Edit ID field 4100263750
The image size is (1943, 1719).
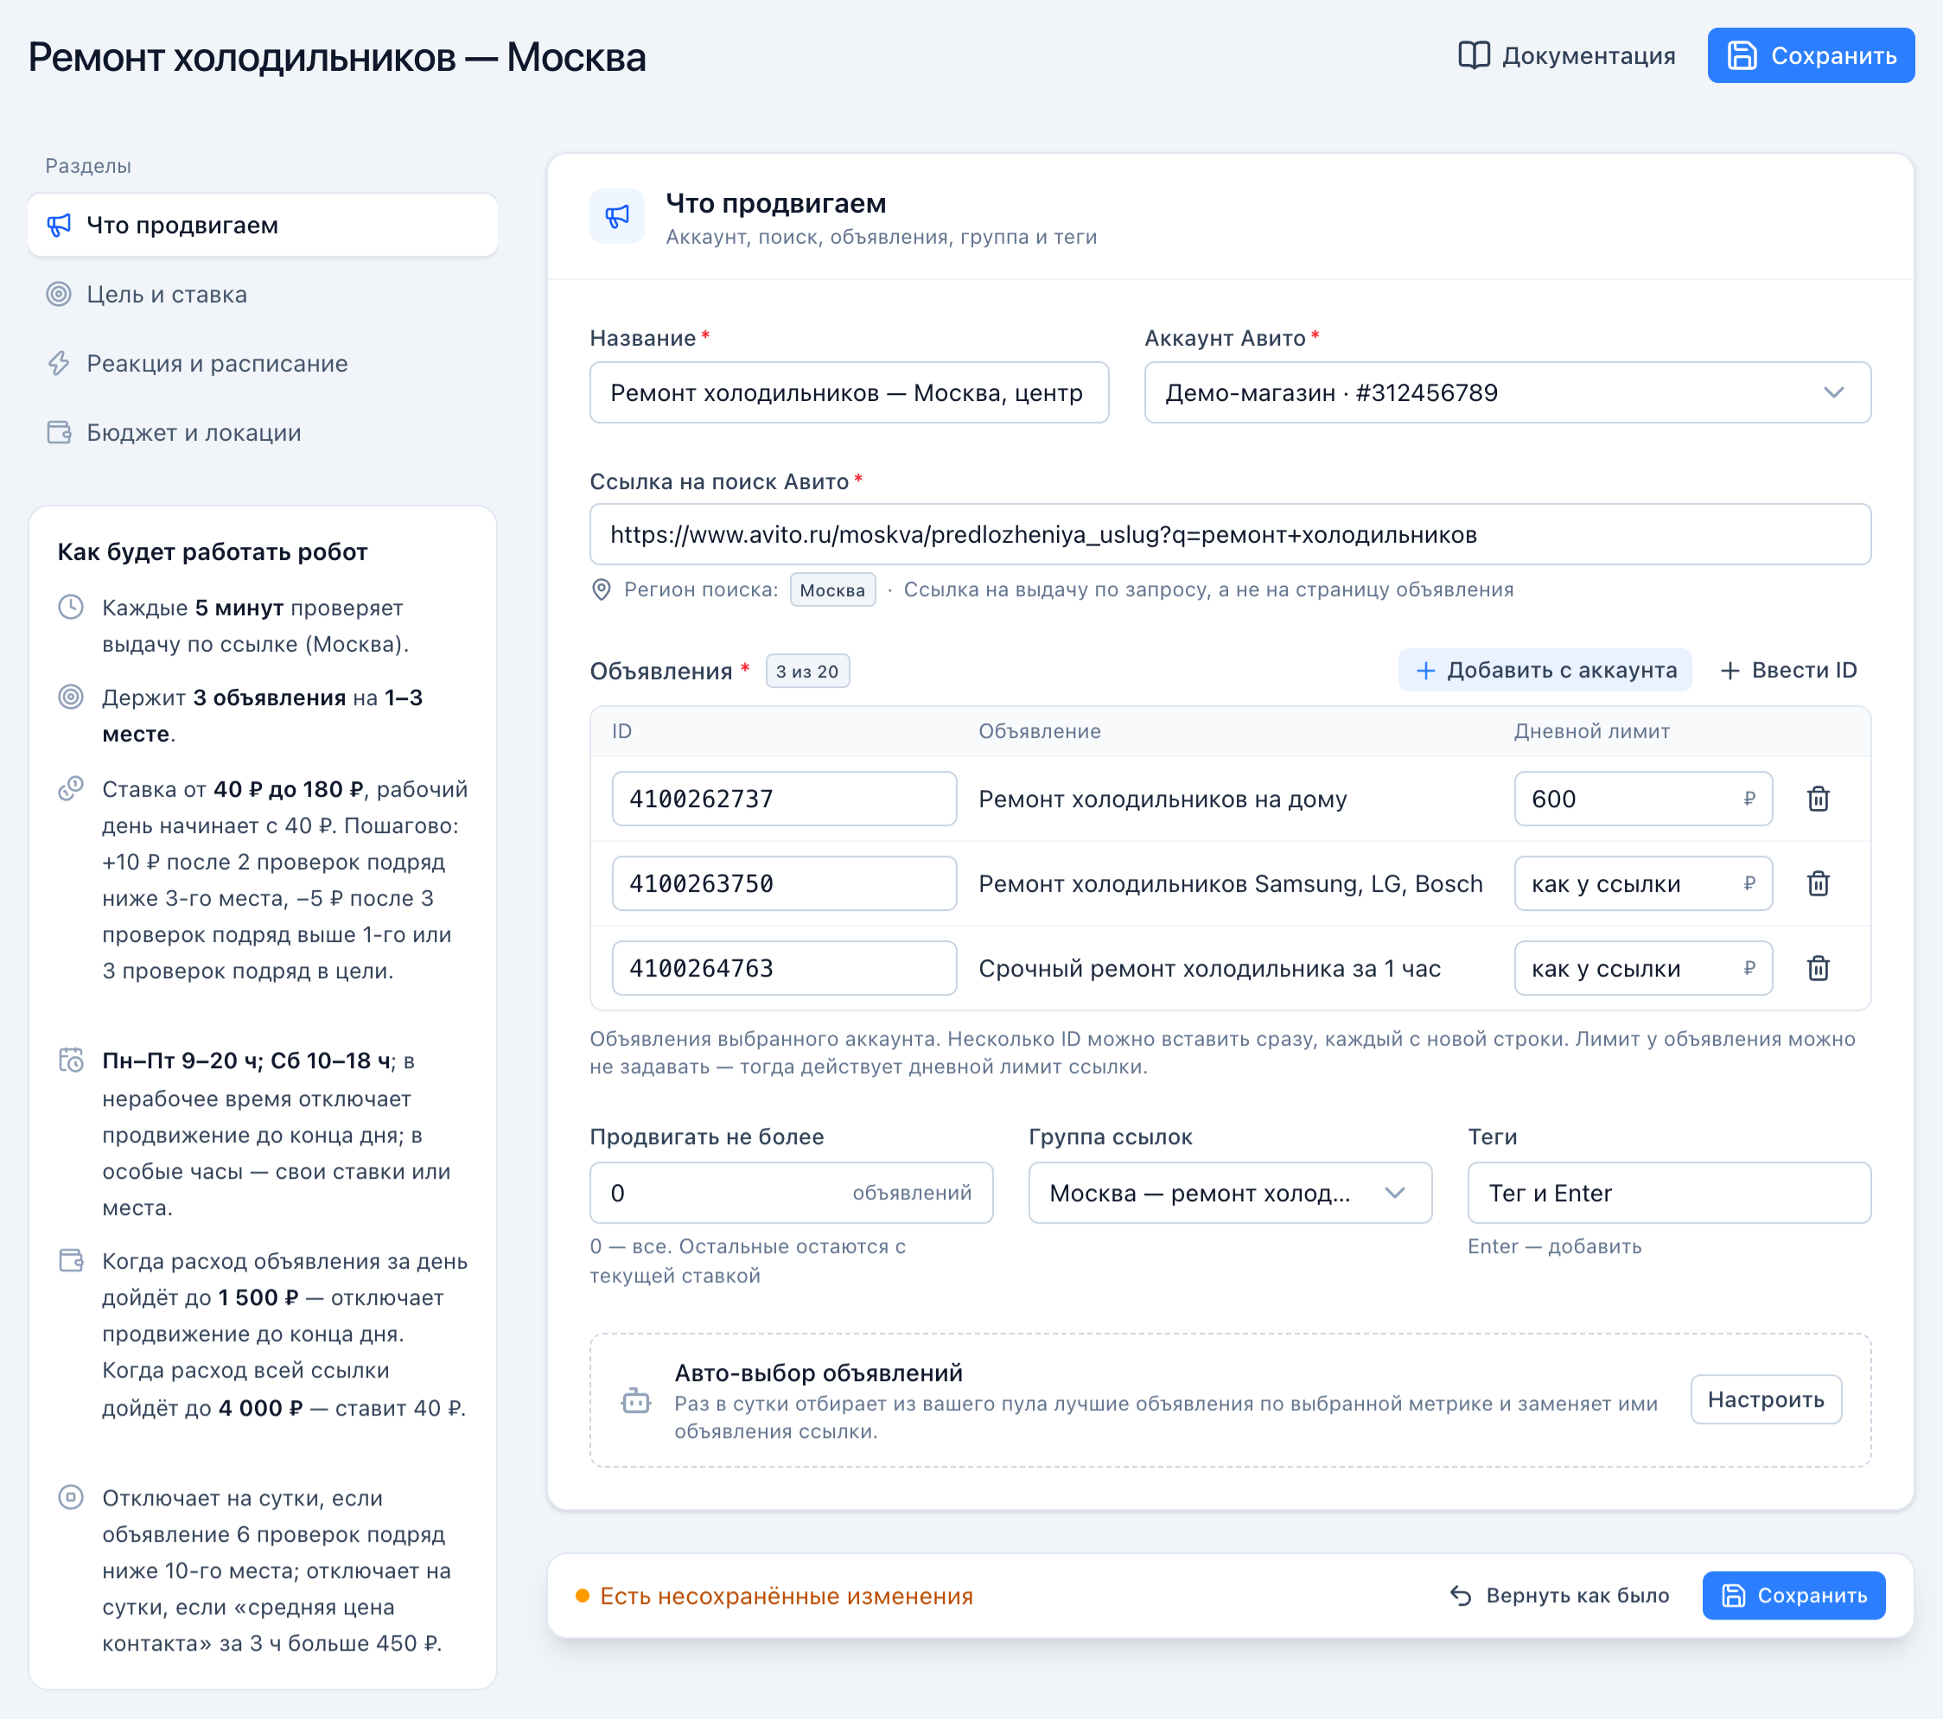(784, 884)
